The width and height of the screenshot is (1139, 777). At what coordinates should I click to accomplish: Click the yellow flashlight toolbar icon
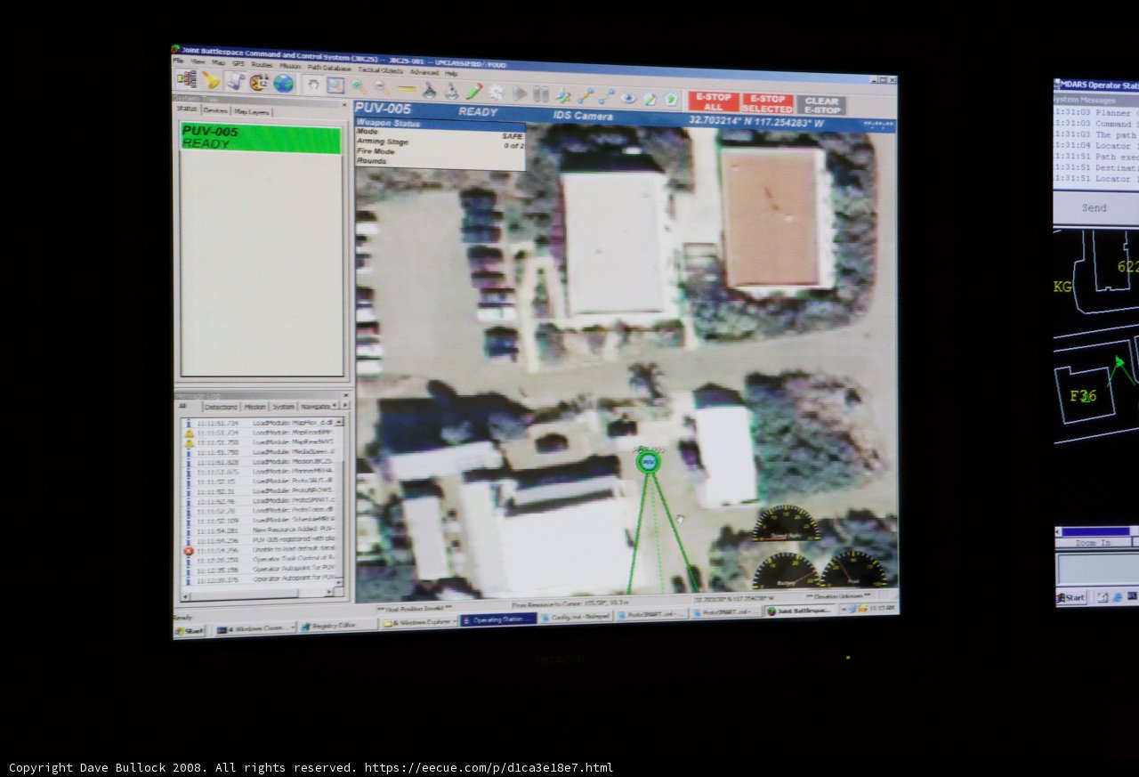tap(211, 81)
